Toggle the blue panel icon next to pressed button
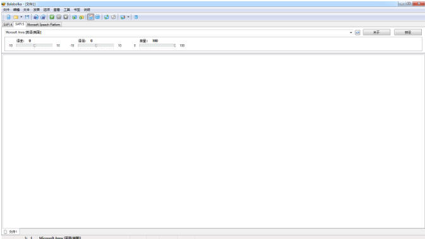 (97, 17)
